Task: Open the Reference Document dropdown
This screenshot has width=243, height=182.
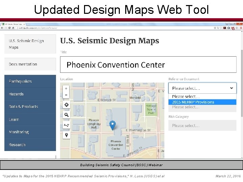Action: point(202,88)
